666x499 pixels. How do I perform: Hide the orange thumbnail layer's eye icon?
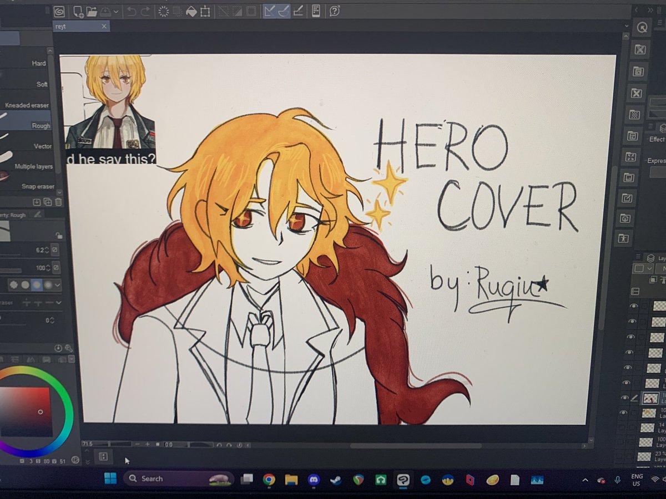tap(624, 413)
